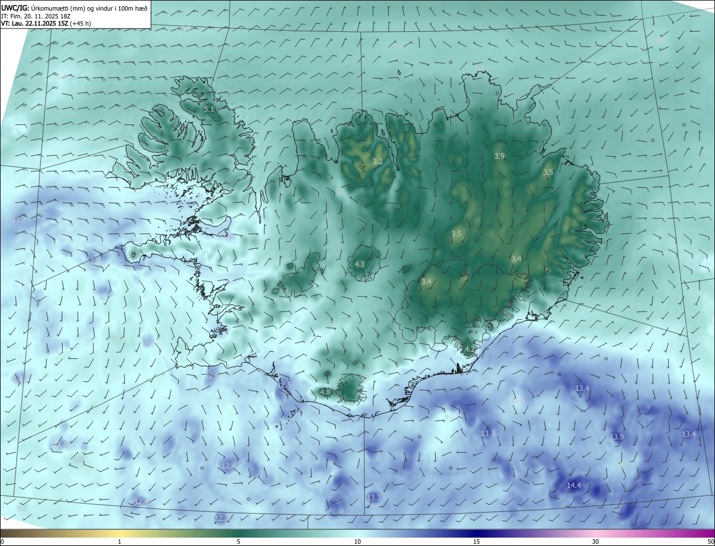Click the title 'Úrkomumætti (mm) og vindur í 100m hæð'
This screenshot has height=546, width=715.
[89, 8]
